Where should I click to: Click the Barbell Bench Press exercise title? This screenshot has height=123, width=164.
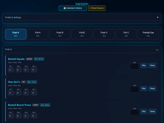(x=19, y=105)
